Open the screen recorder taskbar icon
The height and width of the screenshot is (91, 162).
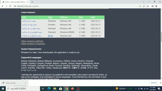78,89
